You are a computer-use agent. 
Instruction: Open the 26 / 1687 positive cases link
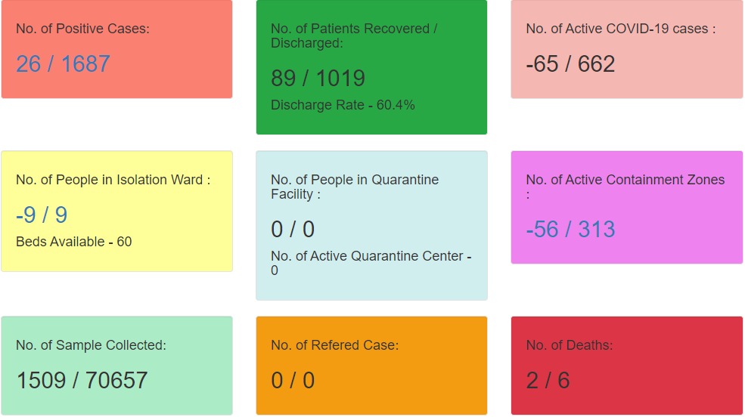tap(63, 63)
